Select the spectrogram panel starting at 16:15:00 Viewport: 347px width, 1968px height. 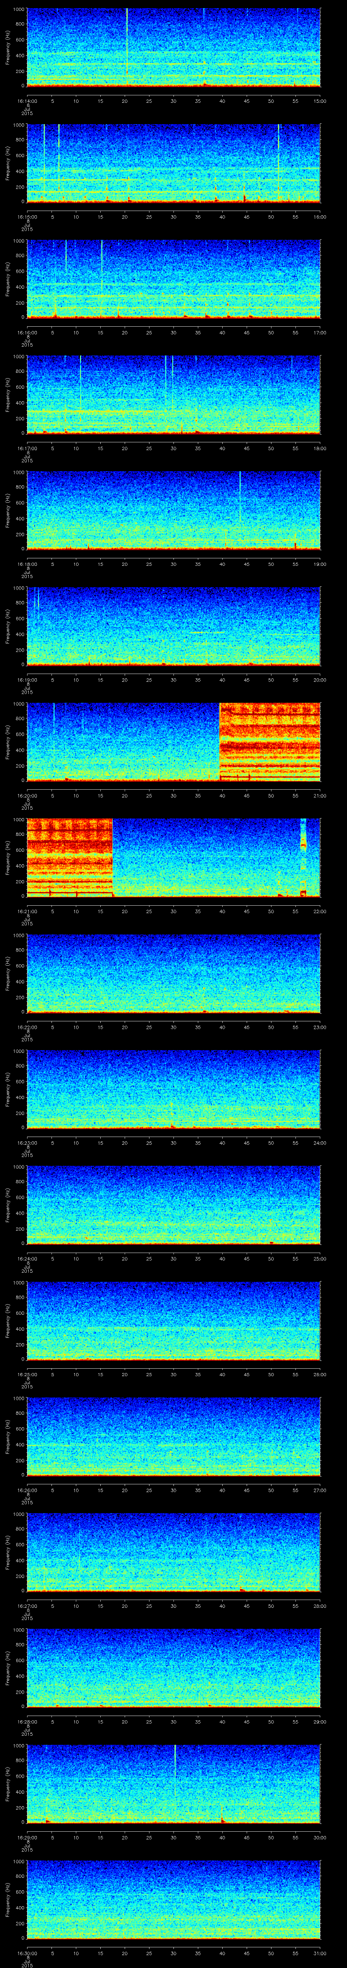click(173, 163)
